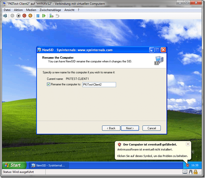The width and height of the screenshot is (205, 178).
Task: Click the keyboard status icon in status bar
Action: [x=185, y=172]
